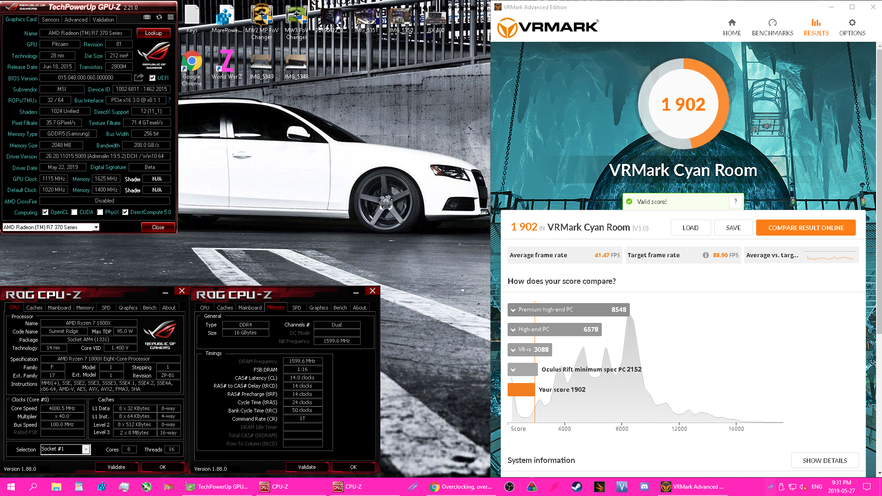The height and width of the screenshot is (496, 882).
Task: Click the GPU-Z refresh icon
Action: click(x=159, y=17)
